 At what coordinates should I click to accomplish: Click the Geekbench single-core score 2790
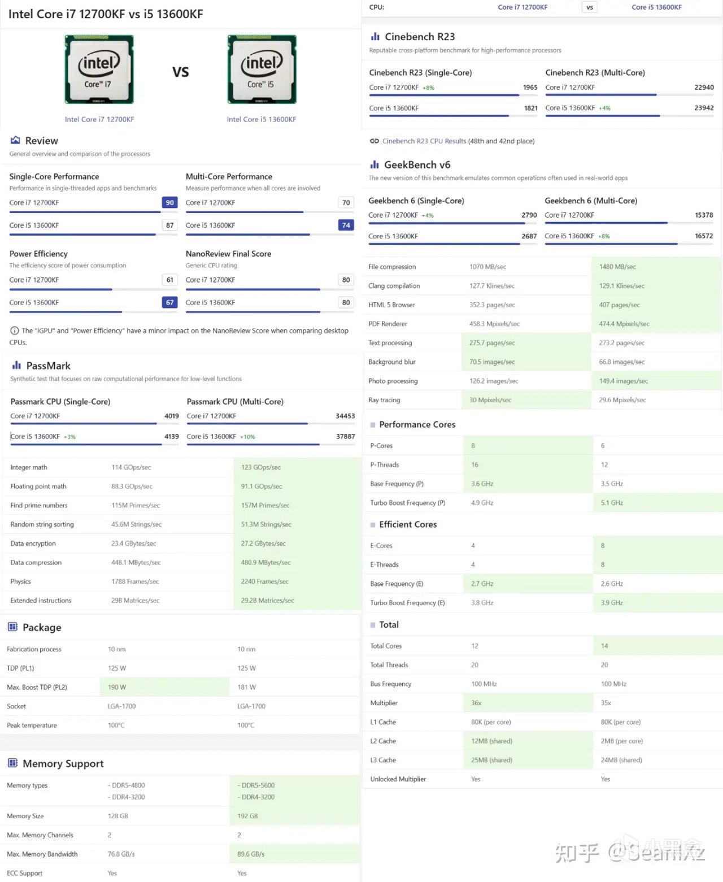(x=529, y=215)
